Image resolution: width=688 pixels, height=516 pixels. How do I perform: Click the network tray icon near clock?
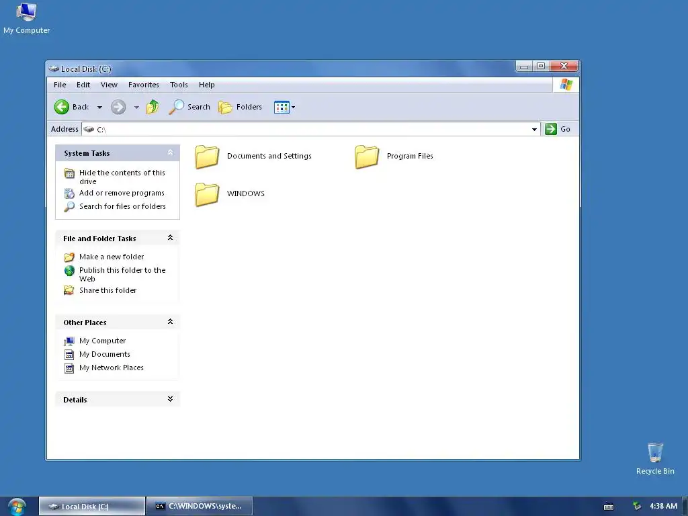[x=637, y=506]
